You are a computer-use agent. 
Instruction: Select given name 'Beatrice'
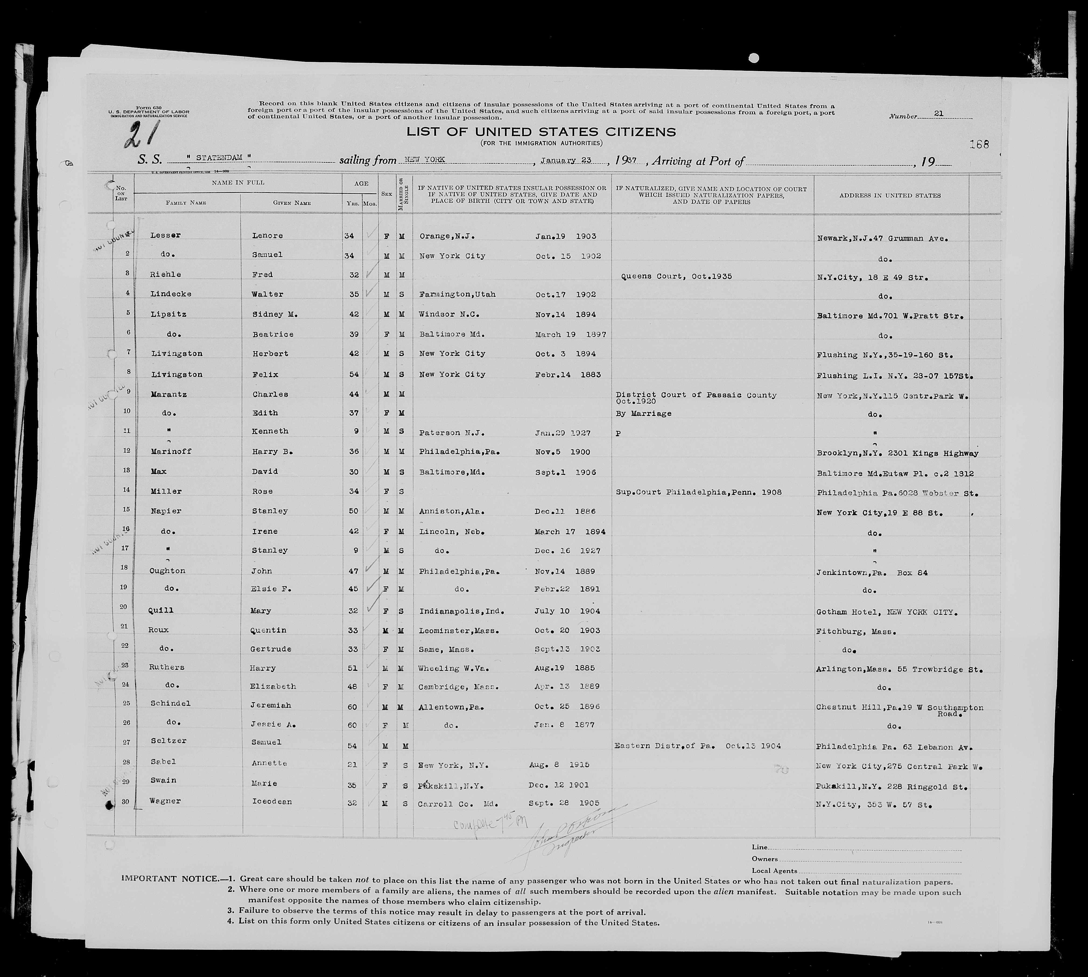coord(273,334)
